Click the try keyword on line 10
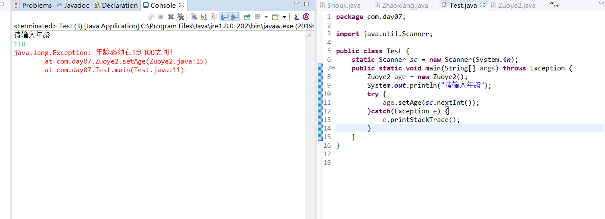605x219 pixels. click(x=373, y=94)
